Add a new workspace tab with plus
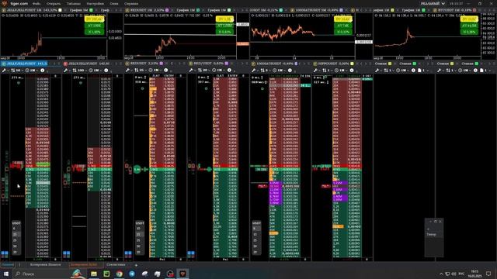Viewport: 497px width, 279px height. point(136,265)
